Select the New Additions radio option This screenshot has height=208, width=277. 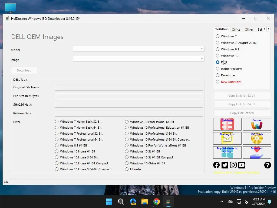(229, 82)
